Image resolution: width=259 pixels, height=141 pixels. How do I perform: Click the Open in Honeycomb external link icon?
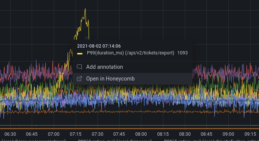click(x=79, y=79)
